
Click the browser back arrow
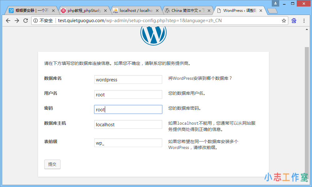coord(8,21)
